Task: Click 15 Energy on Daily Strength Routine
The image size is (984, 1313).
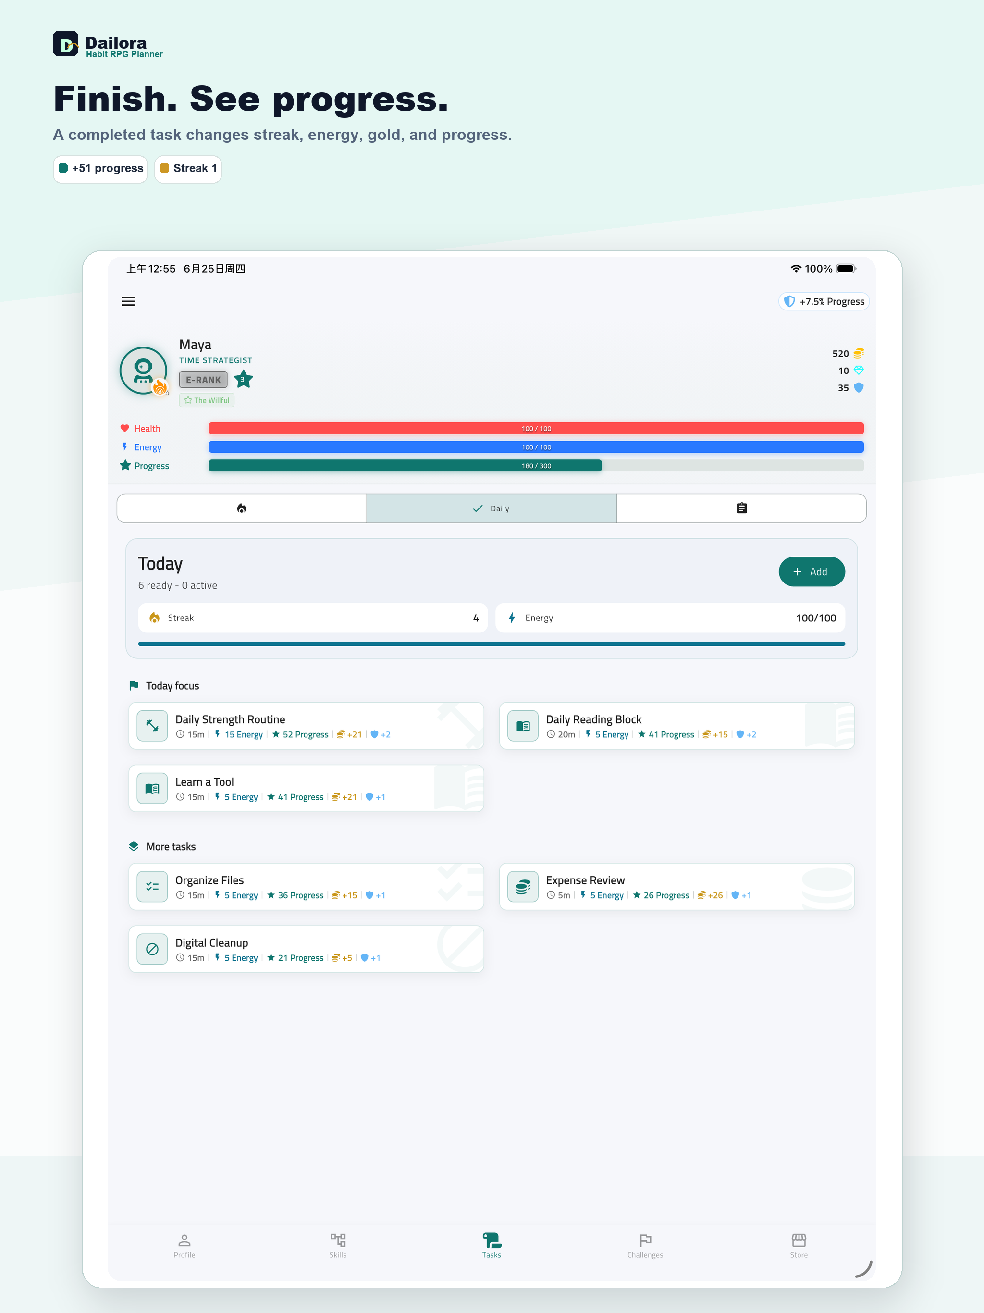Action: tap(239, 735)
